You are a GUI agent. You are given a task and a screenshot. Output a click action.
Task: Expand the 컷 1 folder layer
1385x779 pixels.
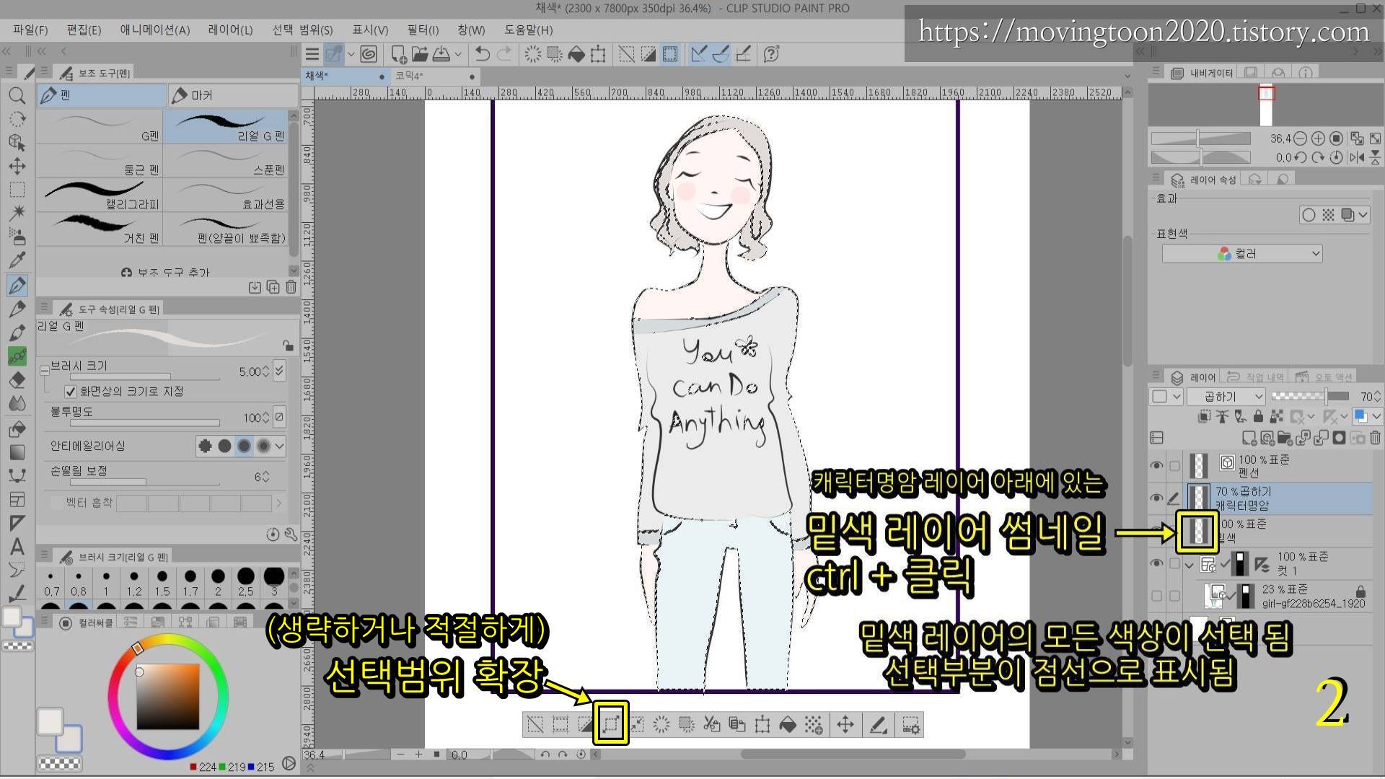tap(1189, 564)
